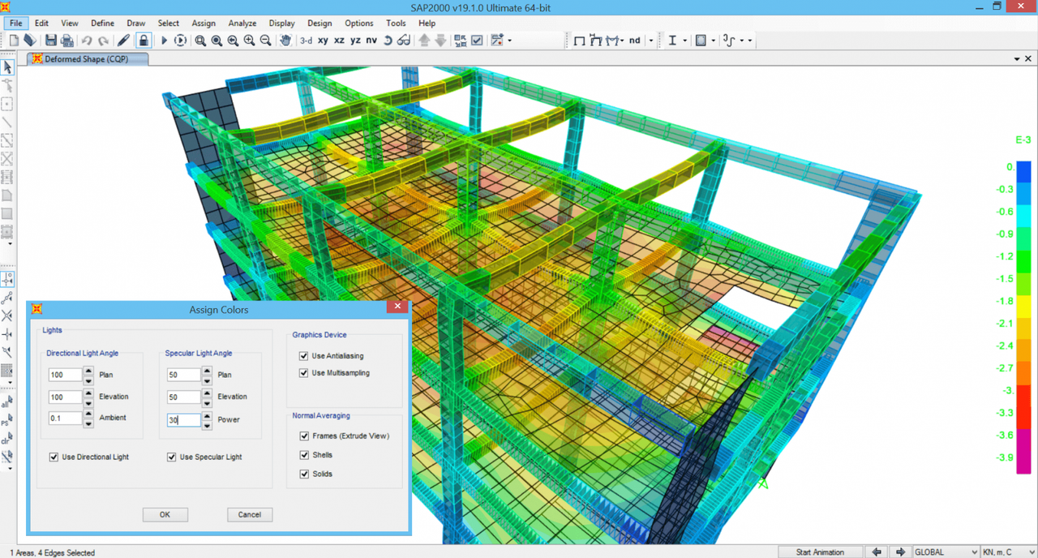Image resolution: width=1038 pixels, height=558 pixels.
Task: Open the Analyze menu
Action: click(242, 24)
